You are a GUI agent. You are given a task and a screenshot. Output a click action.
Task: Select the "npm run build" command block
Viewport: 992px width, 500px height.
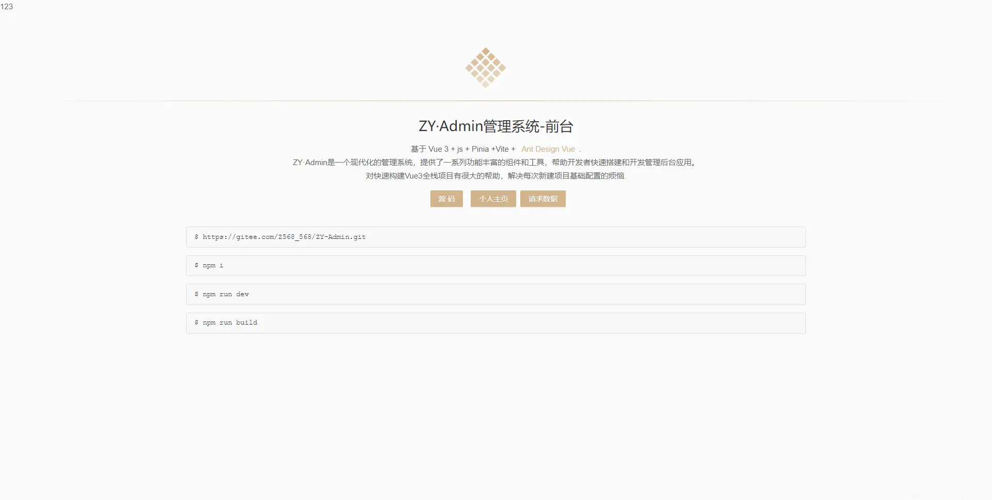[x=496, y=323]
